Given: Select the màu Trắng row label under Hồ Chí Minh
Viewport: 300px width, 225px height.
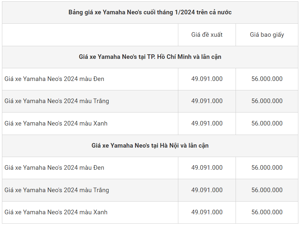Looking at the screenshot, I should click(57, 101).
